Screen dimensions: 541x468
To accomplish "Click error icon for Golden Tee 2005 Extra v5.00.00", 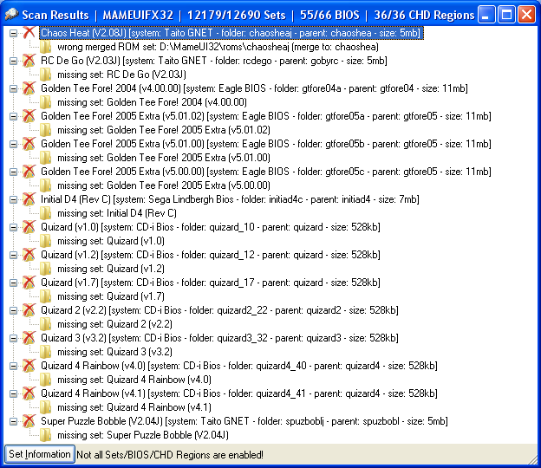I will (x=29, y=172).
